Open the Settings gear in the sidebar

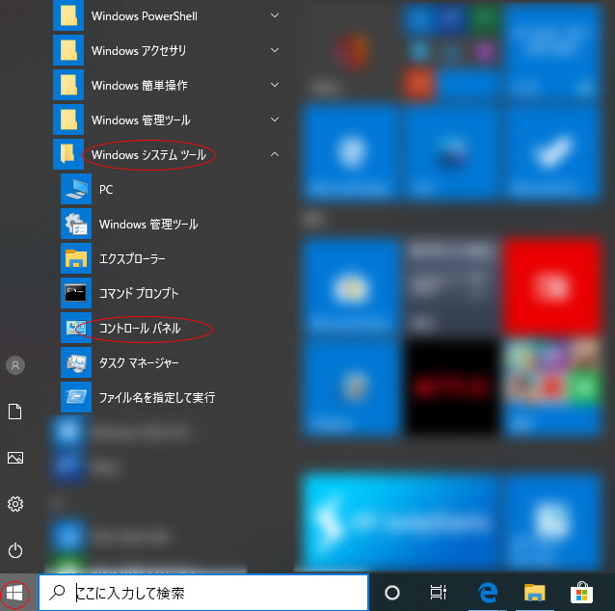pos(15,504)
